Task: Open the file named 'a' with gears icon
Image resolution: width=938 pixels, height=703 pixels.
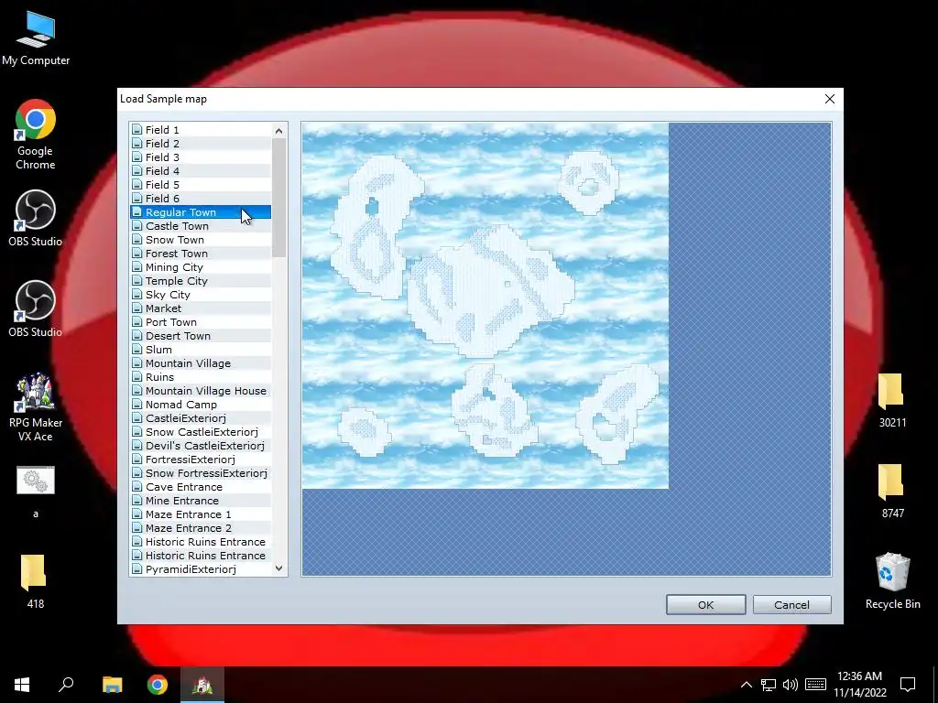Action: (36, 492)
